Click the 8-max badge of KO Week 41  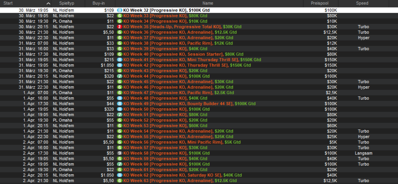119,60
